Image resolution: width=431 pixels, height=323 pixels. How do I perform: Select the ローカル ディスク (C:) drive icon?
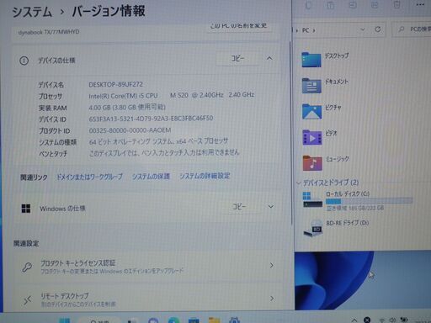point(312,199)
